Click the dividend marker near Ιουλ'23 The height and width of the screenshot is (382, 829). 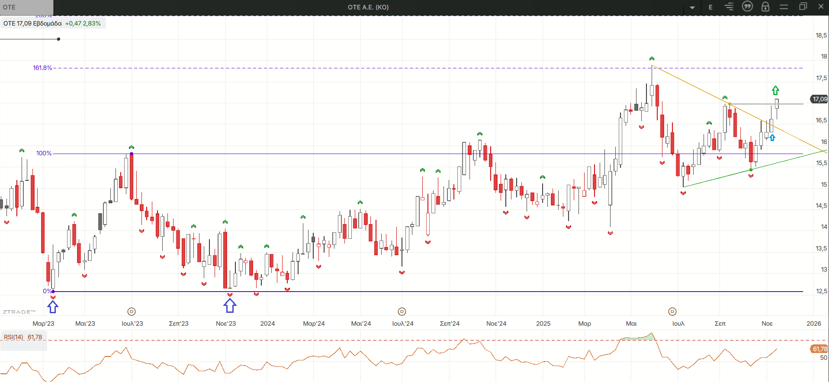pyautogui.click(x=132, y=311)
